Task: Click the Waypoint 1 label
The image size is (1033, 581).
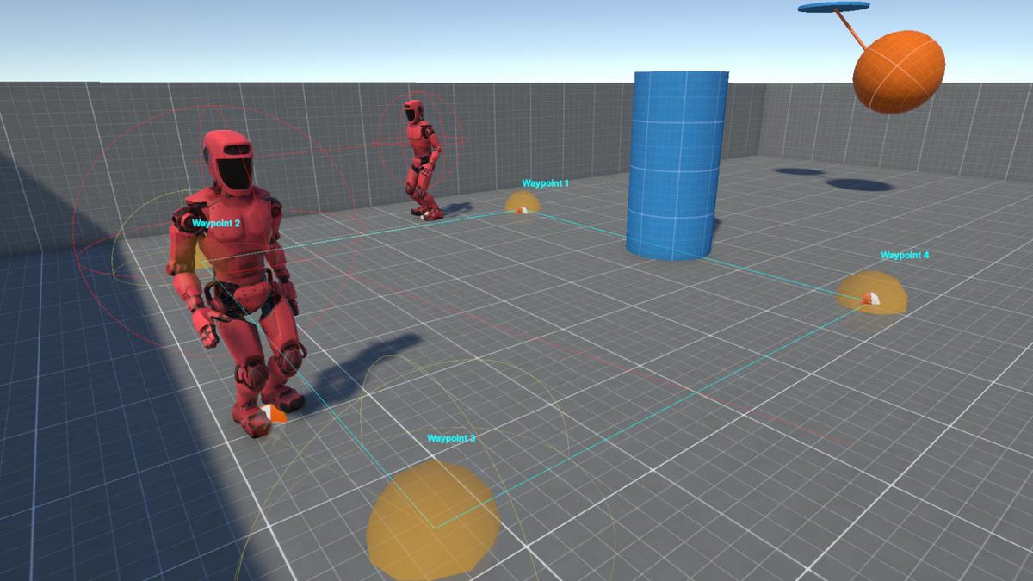Action: [546, 183]
